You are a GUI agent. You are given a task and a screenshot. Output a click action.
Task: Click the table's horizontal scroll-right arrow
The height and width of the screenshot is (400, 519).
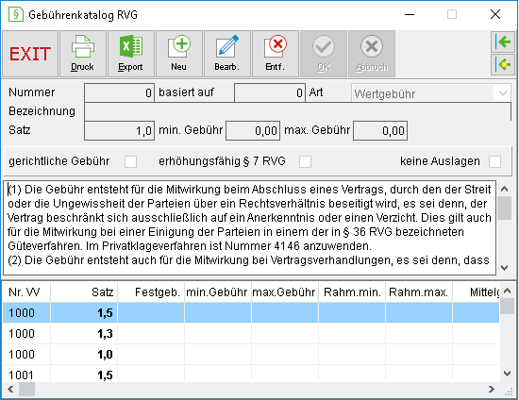tap(492, 389)
